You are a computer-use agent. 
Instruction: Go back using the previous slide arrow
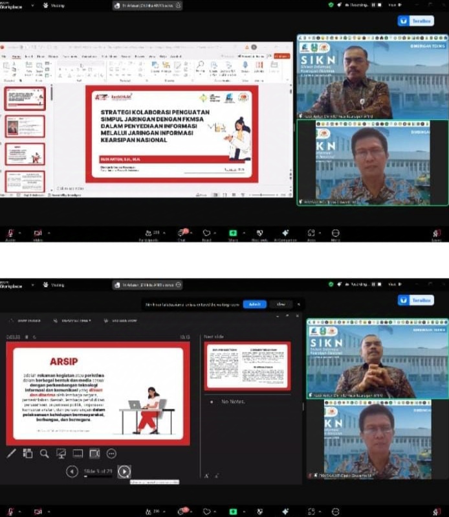(x=72, y=472)
